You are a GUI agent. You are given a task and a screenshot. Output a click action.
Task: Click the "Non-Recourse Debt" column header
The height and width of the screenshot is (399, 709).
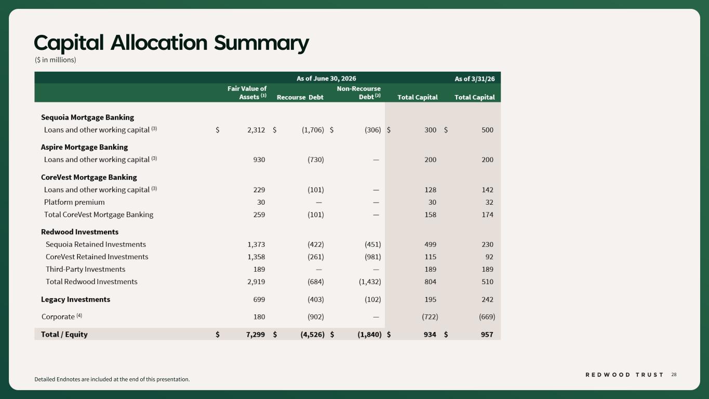(359, 93)
